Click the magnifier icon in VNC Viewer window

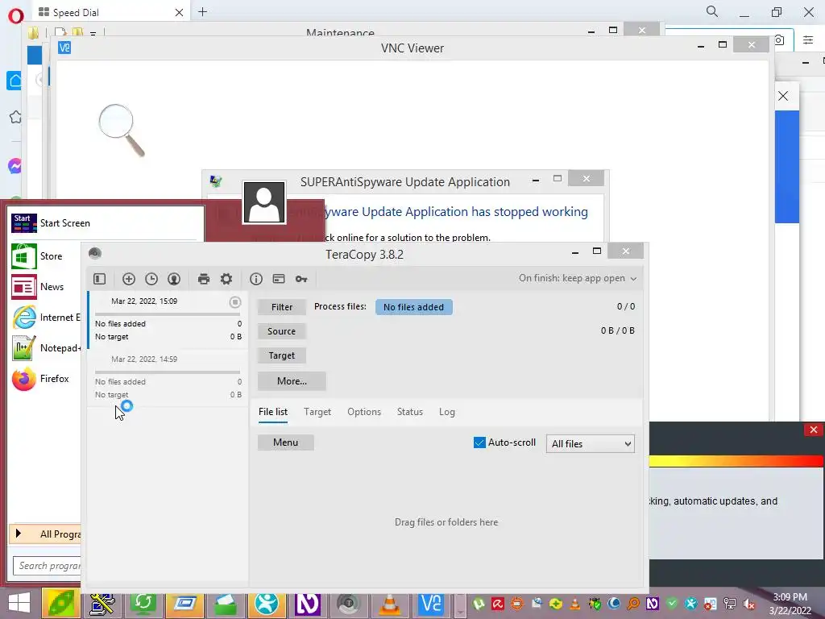[122, 130]
